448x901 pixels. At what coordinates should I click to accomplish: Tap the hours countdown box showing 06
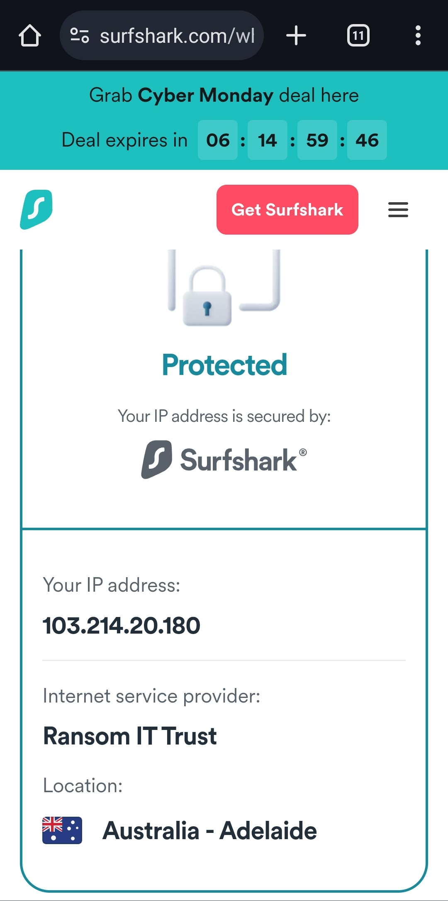[218, 140]
